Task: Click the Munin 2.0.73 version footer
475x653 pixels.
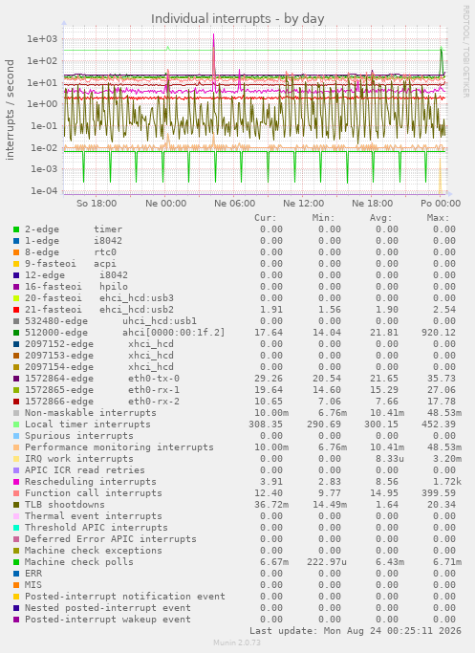Action: click(x=237, y=642)
